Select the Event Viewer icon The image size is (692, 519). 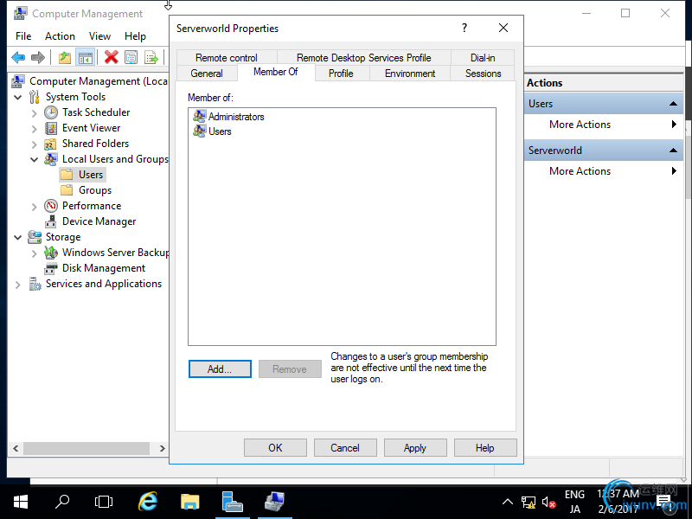[x=51, y=128]
